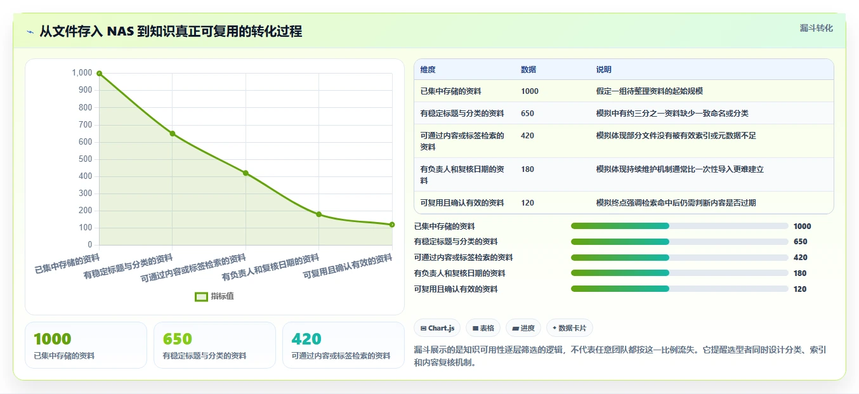Click the chart data point at value 120
This screenshot has width=859, height=394.
392,225
